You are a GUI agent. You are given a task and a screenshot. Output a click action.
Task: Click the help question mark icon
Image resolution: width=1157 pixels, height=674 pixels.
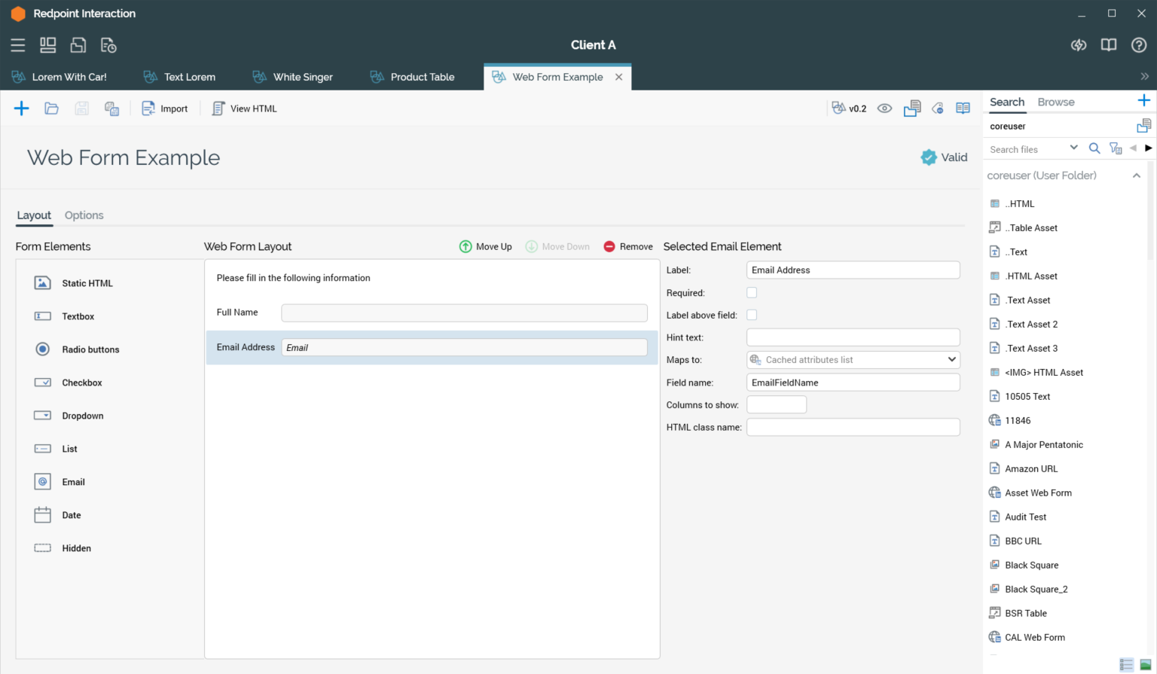coord(1139,45)
